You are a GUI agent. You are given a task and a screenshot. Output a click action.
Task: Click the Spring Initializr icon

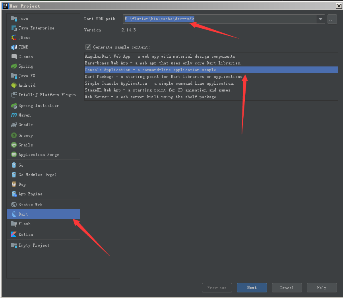(14, 105)
